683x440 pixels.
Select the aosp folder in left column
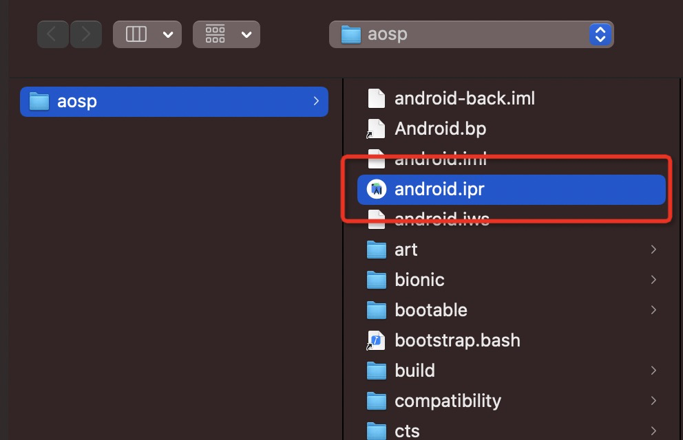point(174,101)
